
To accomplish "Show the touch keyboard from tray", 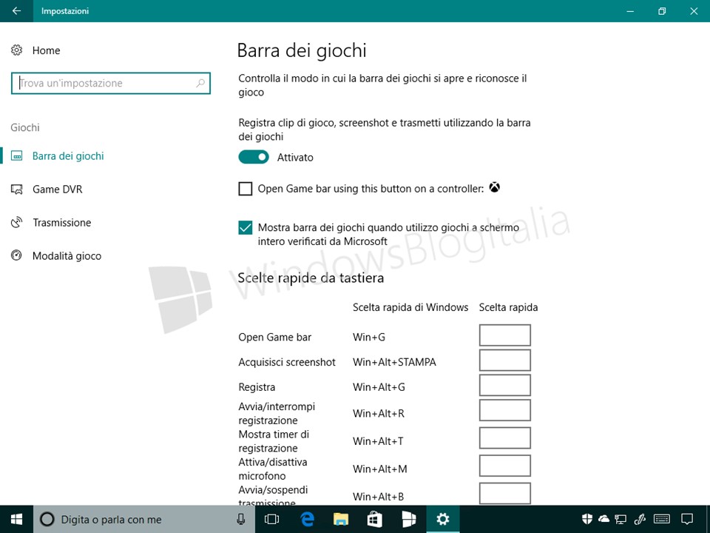I will 662,520.
